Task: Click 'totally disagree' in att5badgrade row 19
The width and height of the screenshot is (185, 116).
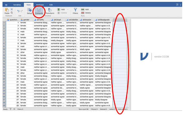Action: [x=104, y=76]
